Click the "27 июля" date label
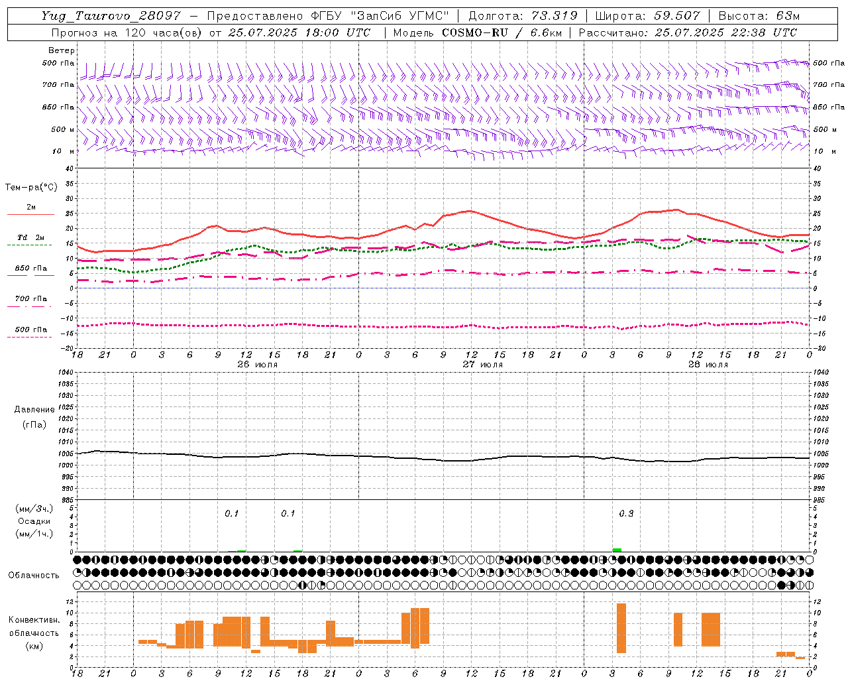Screen dimensions: 848x679 pyautogui.click(x=483, y=365)
